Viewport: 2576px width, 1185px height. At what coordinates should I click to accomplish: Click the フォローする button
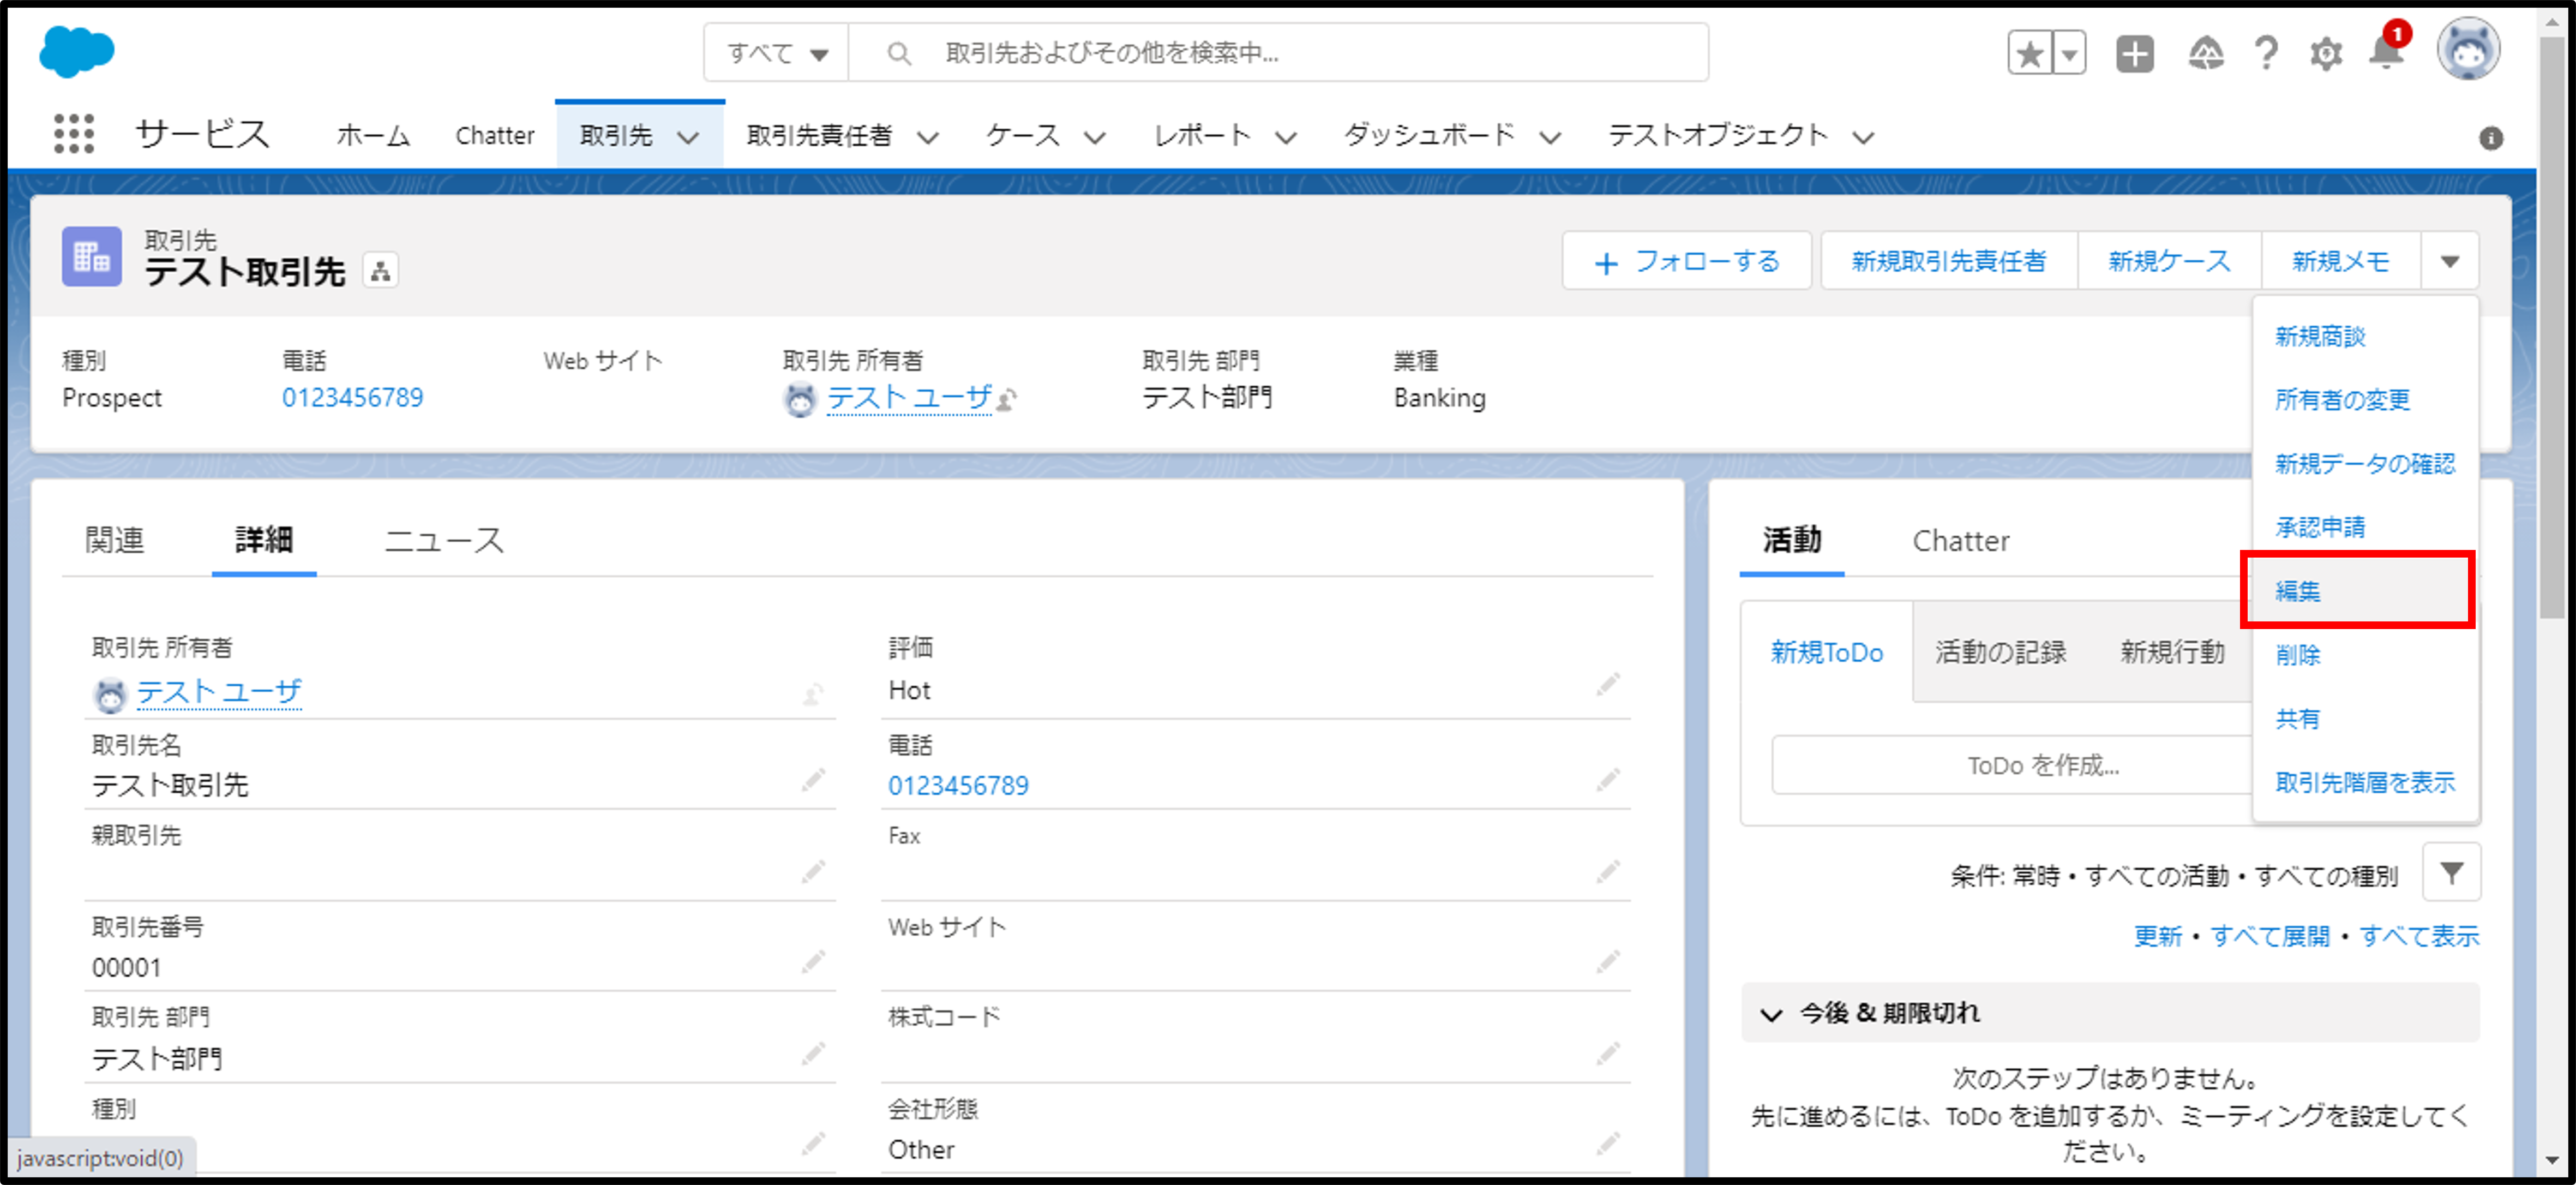tap(1686, 262)
